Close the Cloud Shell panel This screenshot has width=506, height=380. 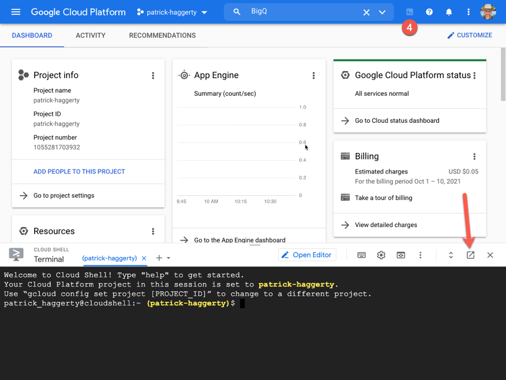(x=490, y=255)
